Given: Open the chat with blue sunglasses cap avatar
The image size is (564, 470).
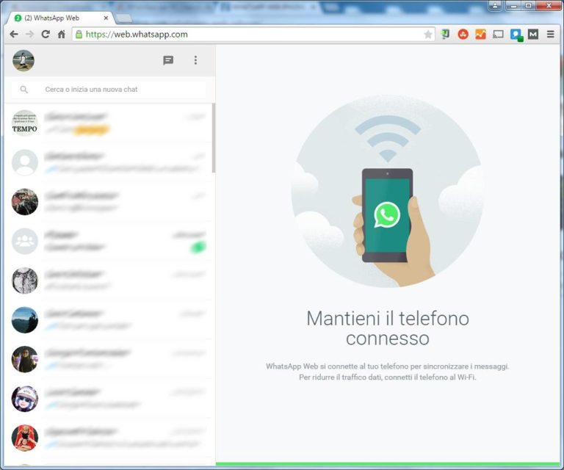Looking at the screenshot, I should coord(108,399).
